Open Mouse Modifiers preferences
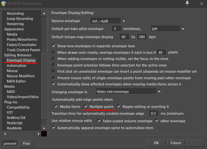Image resolution: width=207 pixels, height=149 pixels. (21, 76)
